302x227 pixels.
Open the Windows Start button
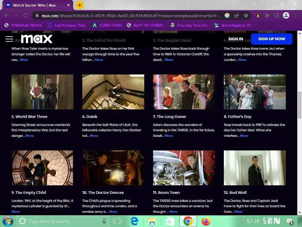point(8,221)
